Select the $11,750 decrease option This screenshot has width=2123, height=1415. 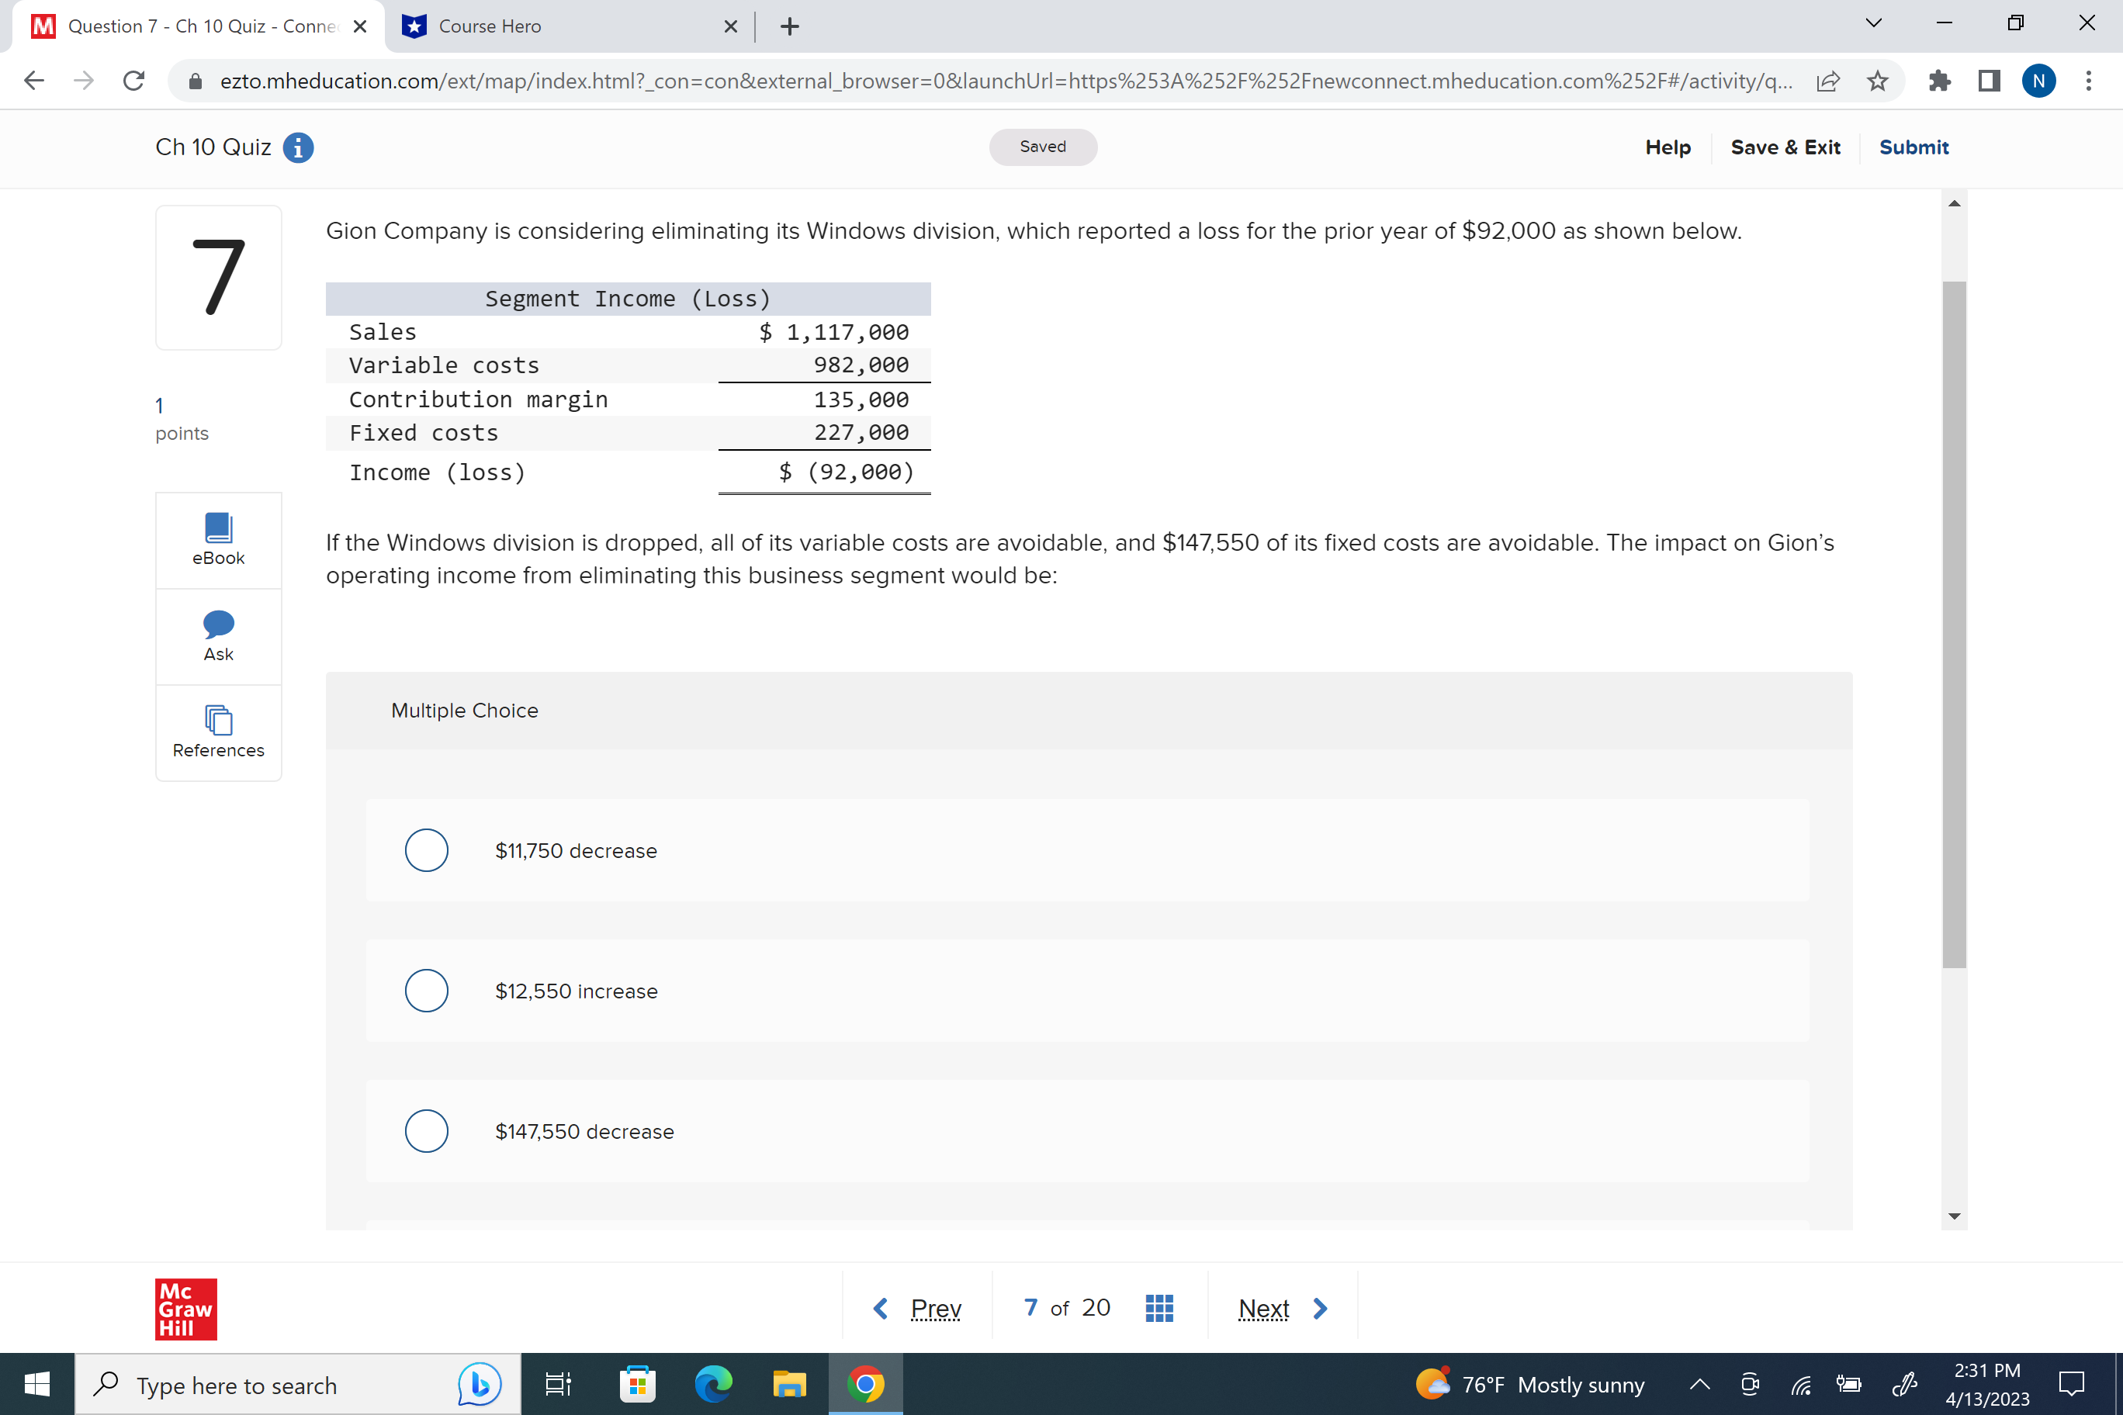click(426, 850)
